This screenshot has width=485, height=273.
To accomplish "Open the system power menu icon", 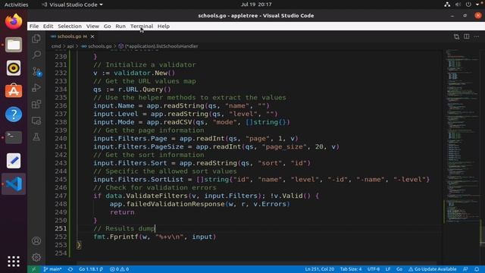I will pyautogui.click(x=468, y=5).
